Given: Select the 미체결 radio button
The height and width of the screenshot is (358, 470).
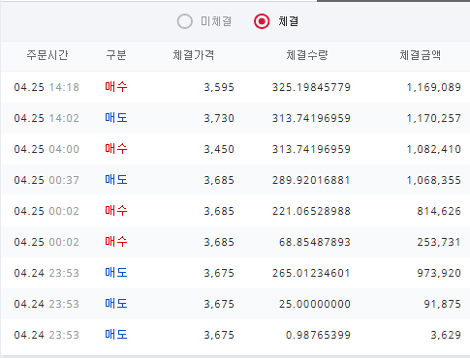Looking at the screenshot, I should coord(185,21).
